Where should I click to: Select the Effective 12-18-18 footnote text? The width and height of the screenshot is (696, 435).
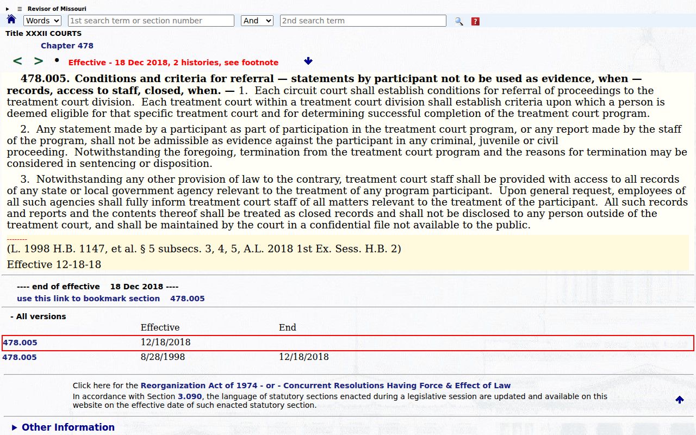54,265
